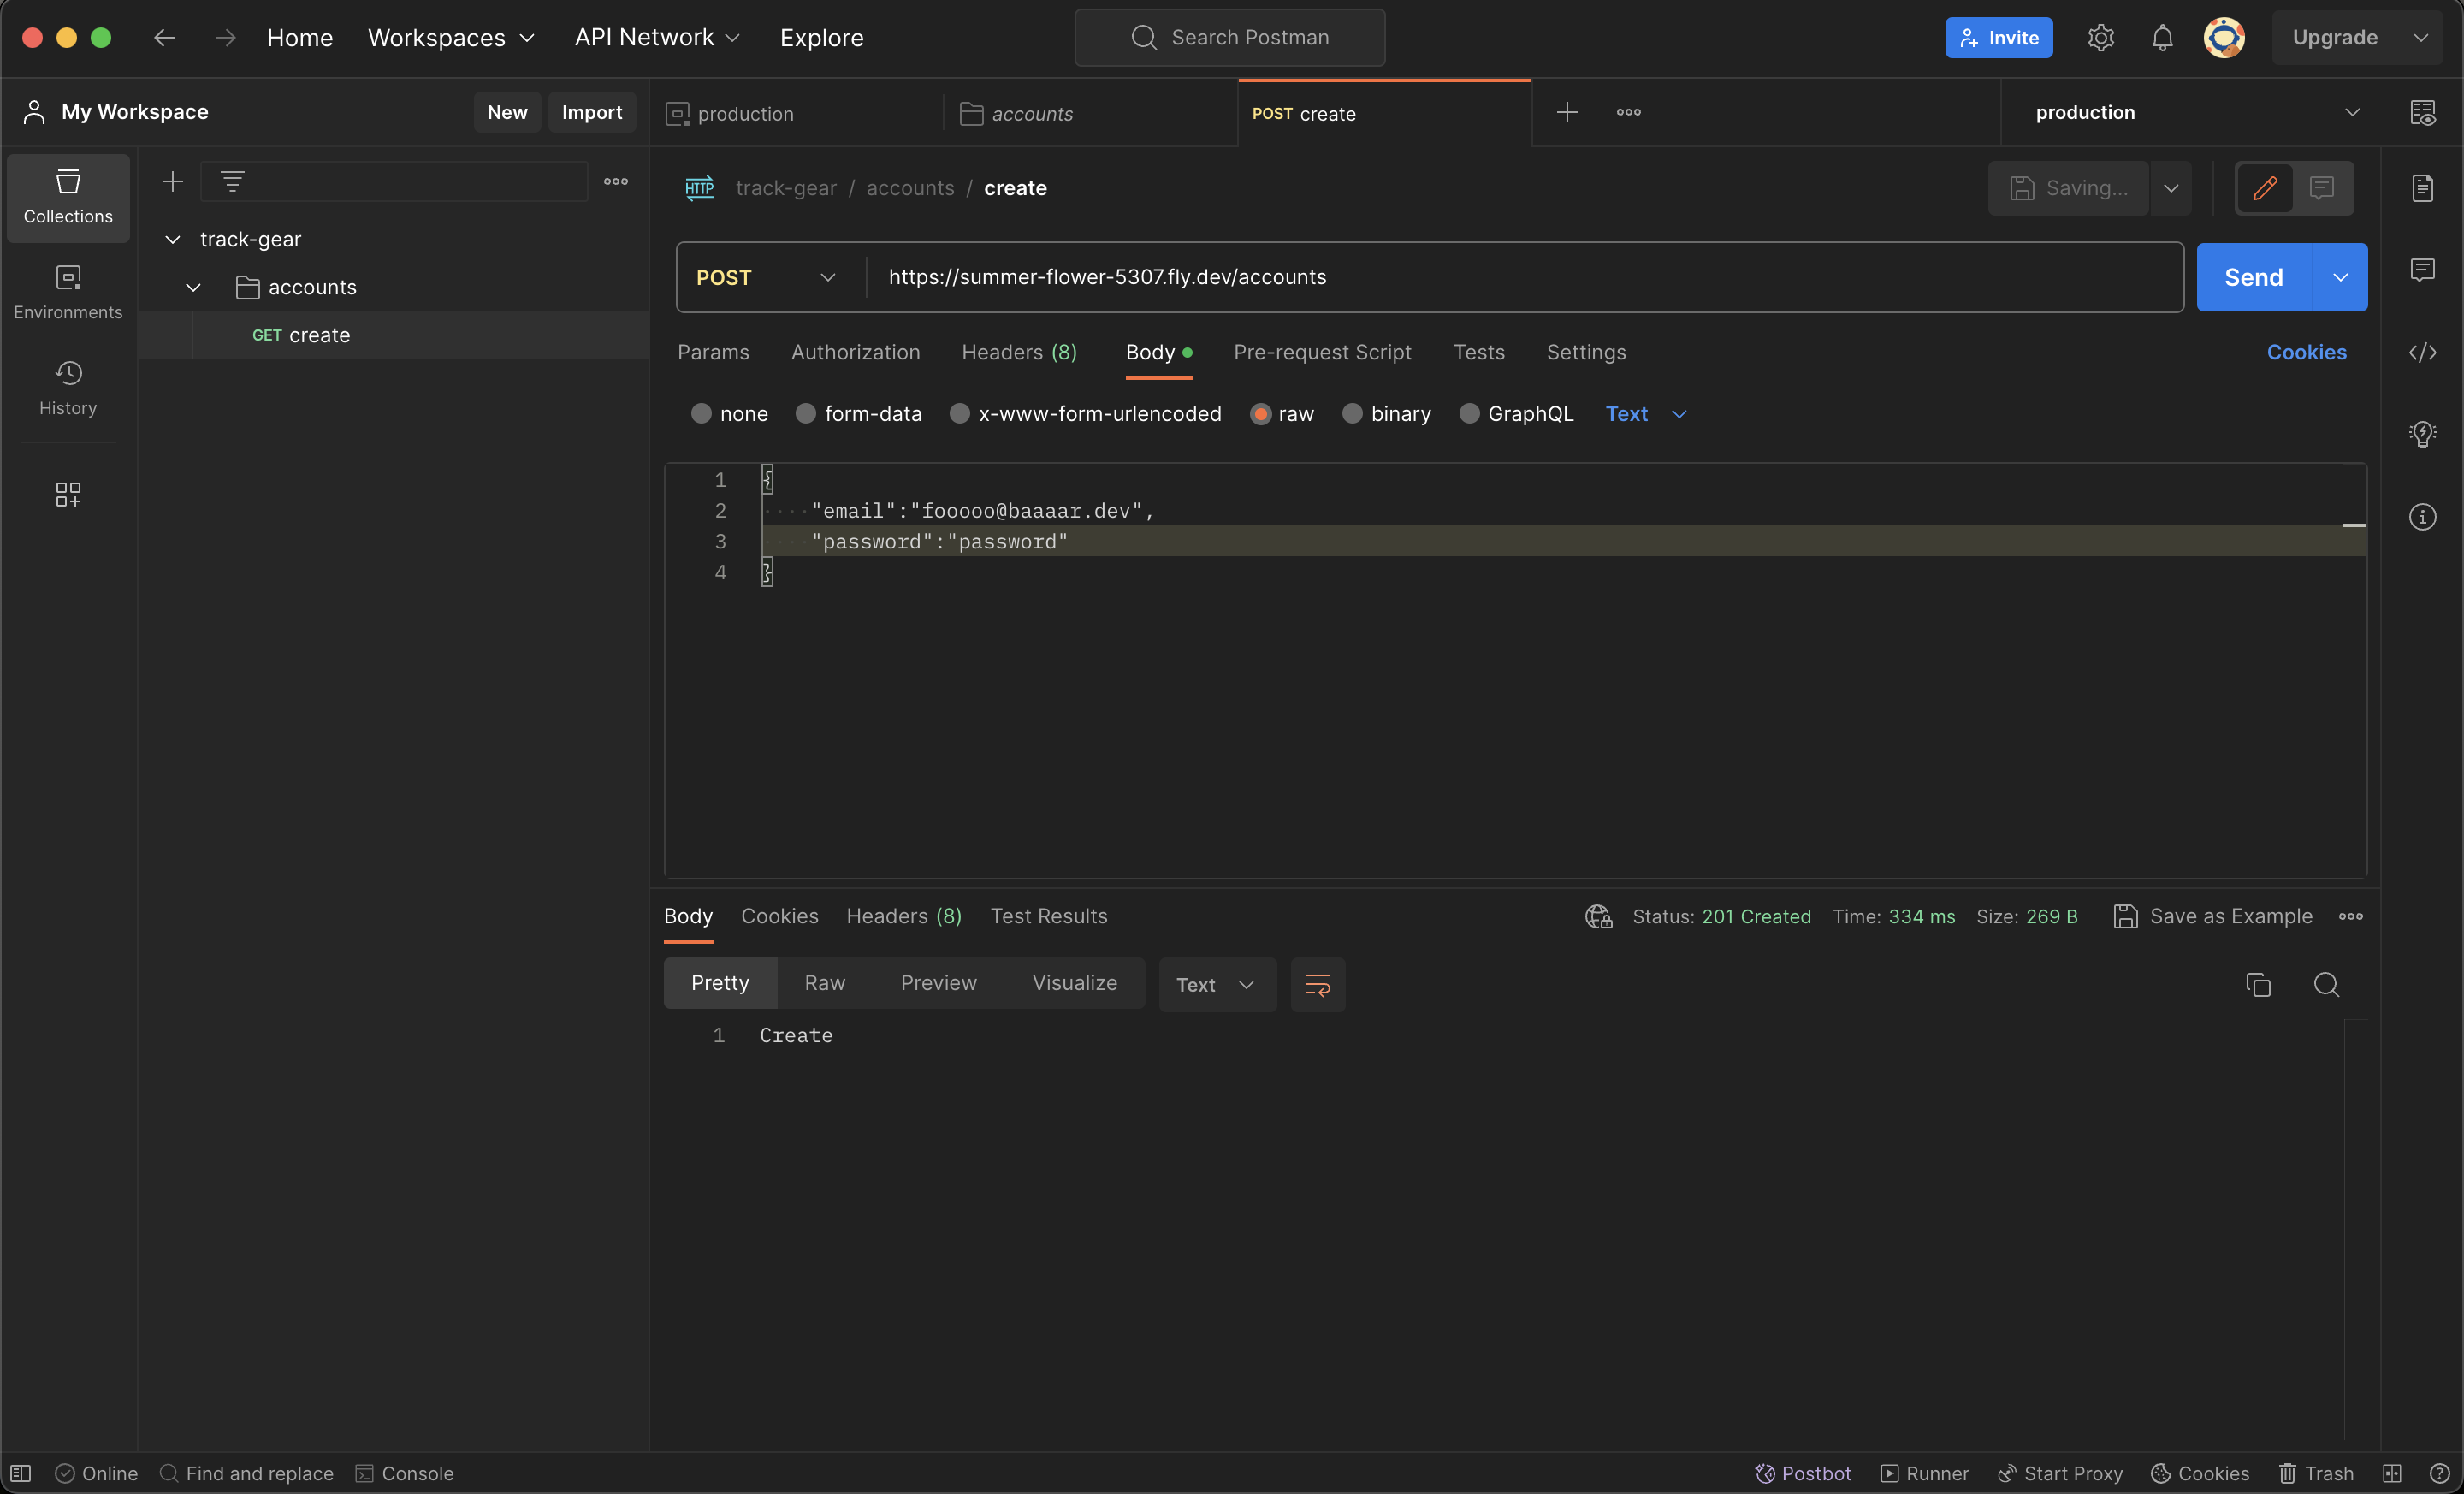Switch to Pre-request Script tab
This screenshot has height=1494, width=2464.
pyautogui.click(x=1322, y=352)
